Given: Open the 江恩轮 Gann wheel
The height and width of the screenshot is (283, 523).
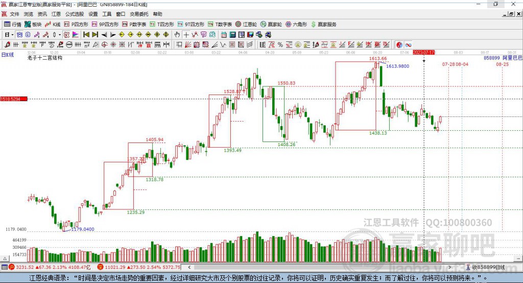Looking at the screenshot, I should 246,25.
